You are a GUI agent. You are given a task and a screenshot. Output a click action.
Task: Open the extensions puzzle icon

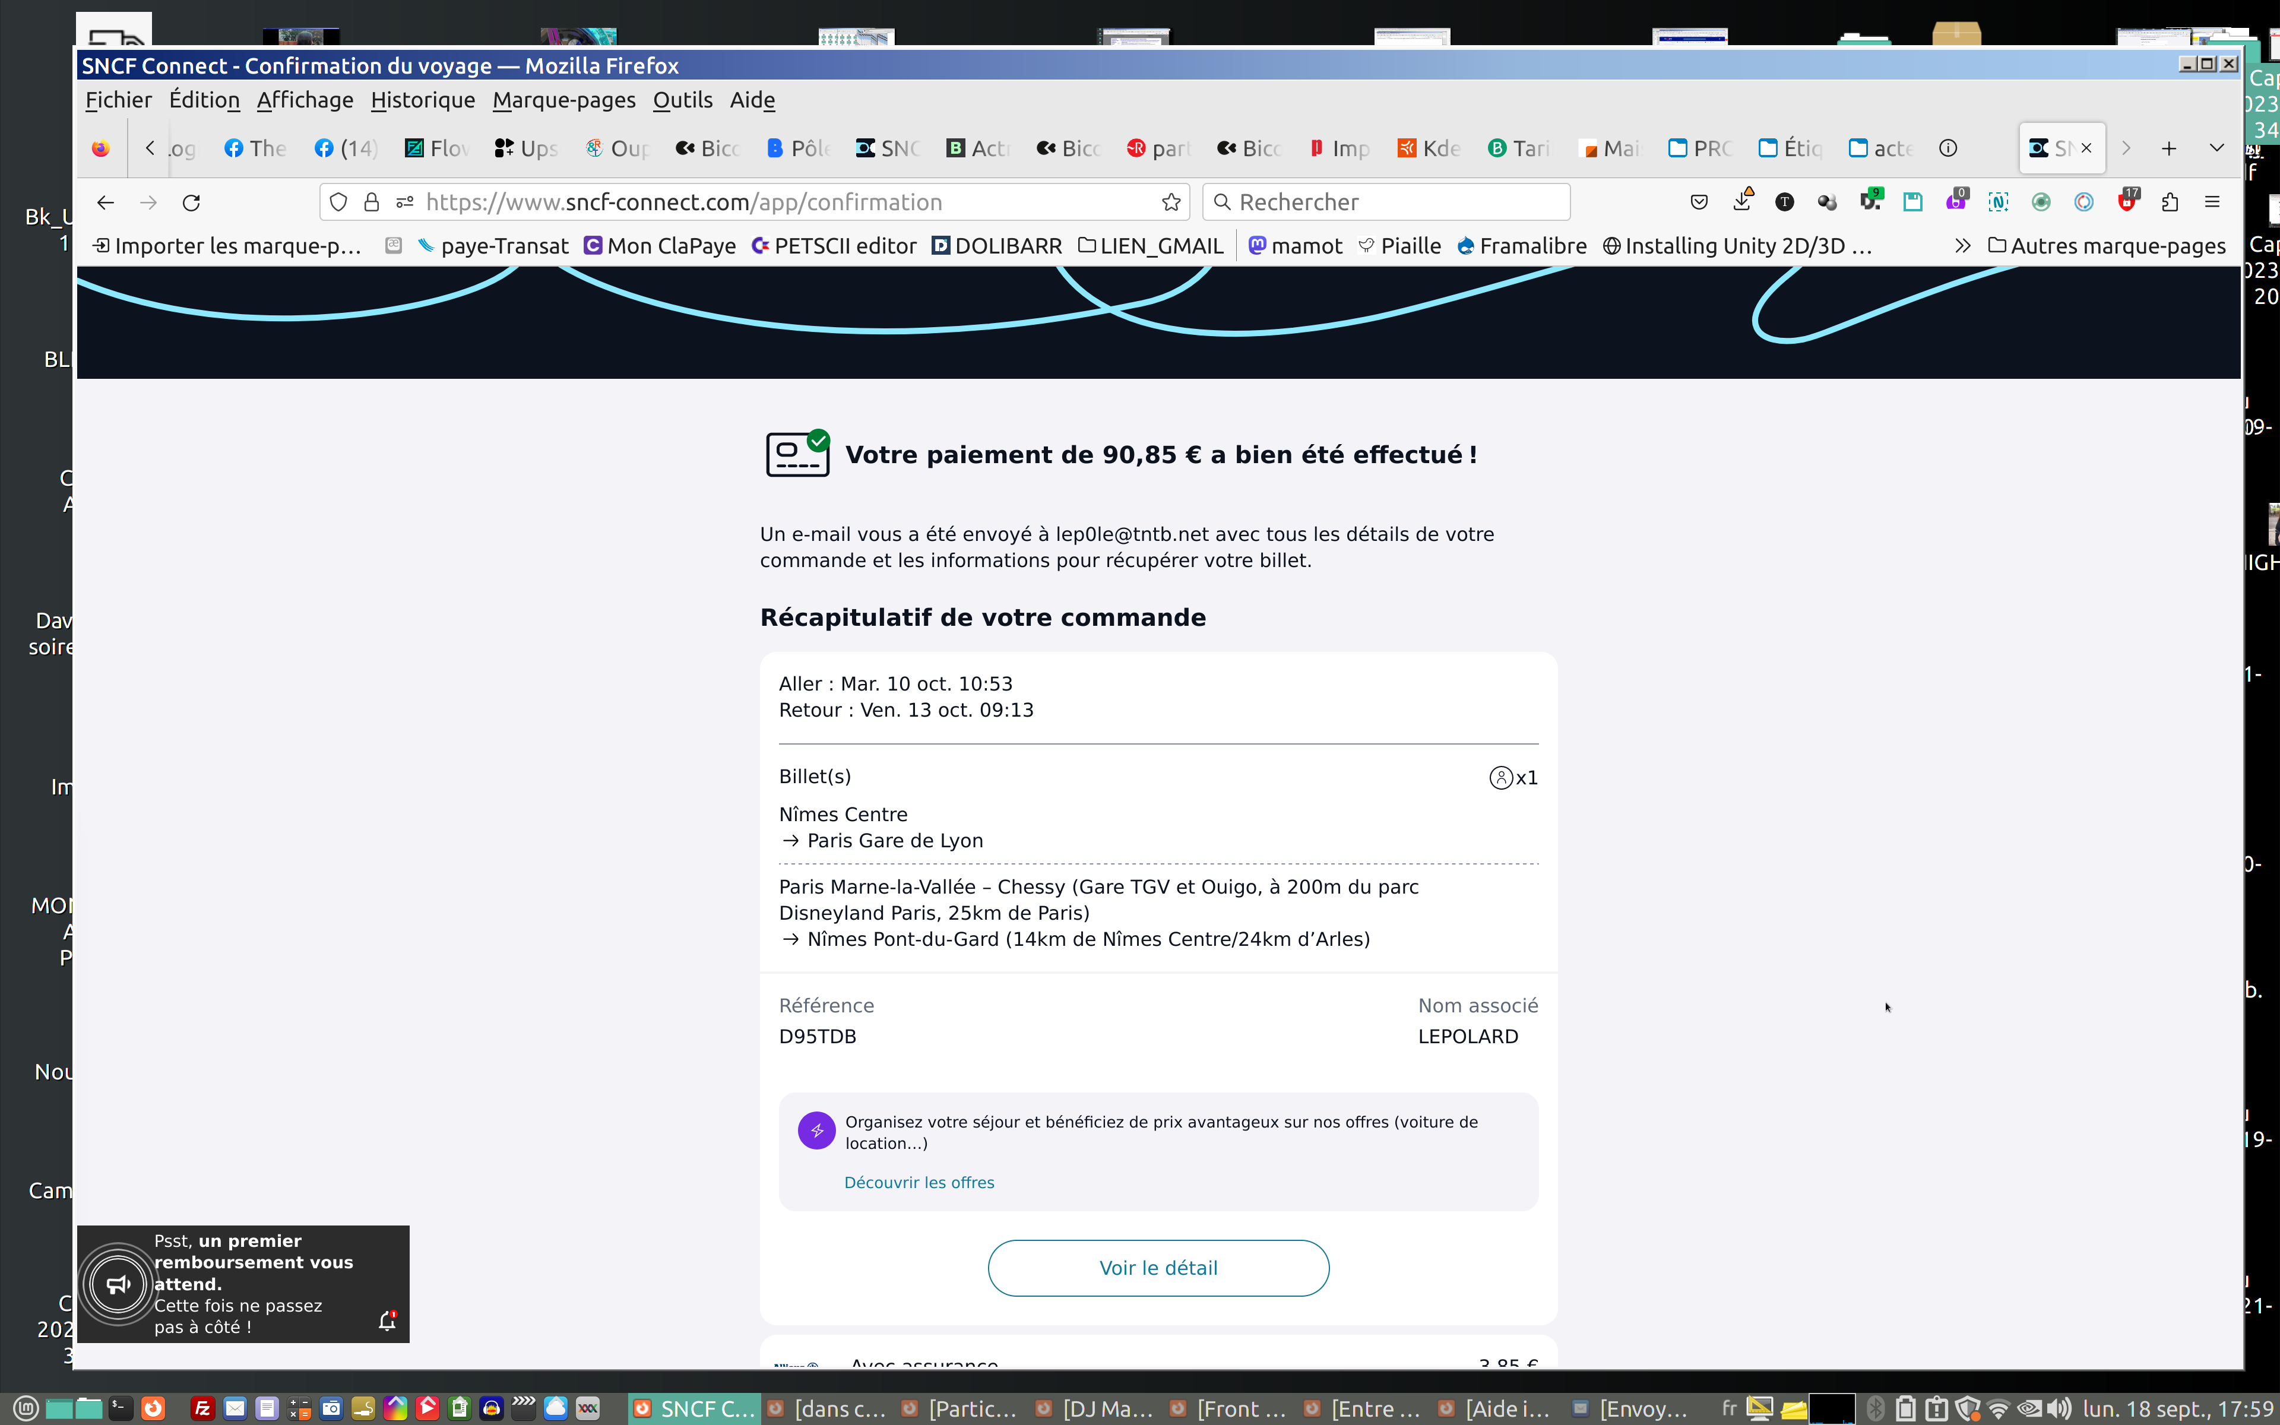click(2170, 202)
